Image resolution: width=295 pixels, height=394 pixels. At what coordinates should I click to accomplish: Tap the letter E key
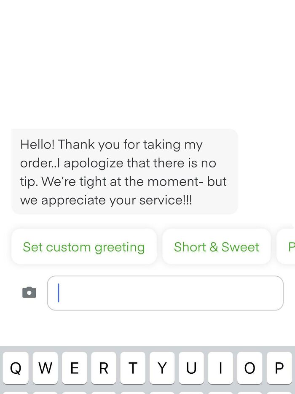[x=75, y=368]
